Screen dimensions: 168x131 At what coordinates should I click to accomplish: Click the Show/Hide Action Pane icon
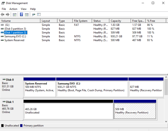(x=27, y=15)
